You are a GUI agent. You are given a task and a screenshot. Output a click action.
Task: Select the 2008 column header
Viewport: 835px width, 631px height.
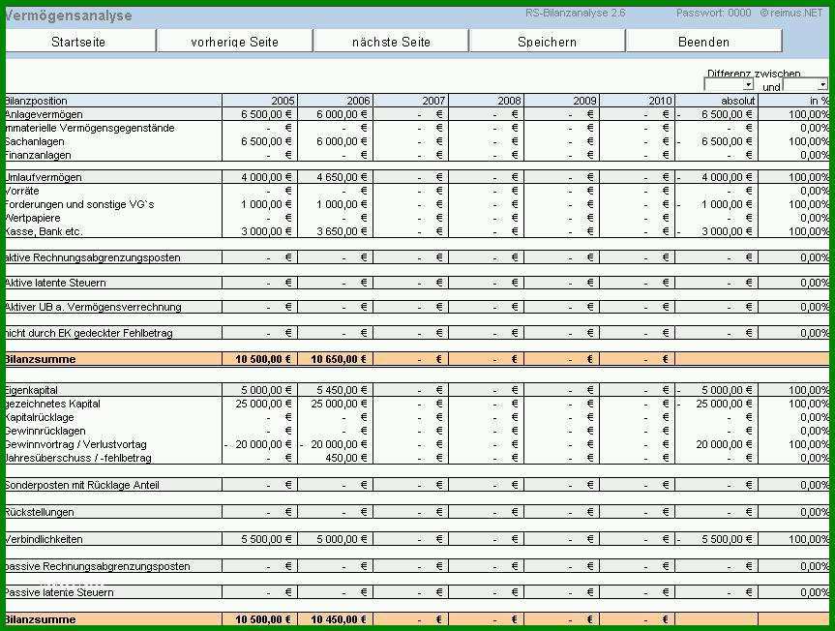(486, 101)
